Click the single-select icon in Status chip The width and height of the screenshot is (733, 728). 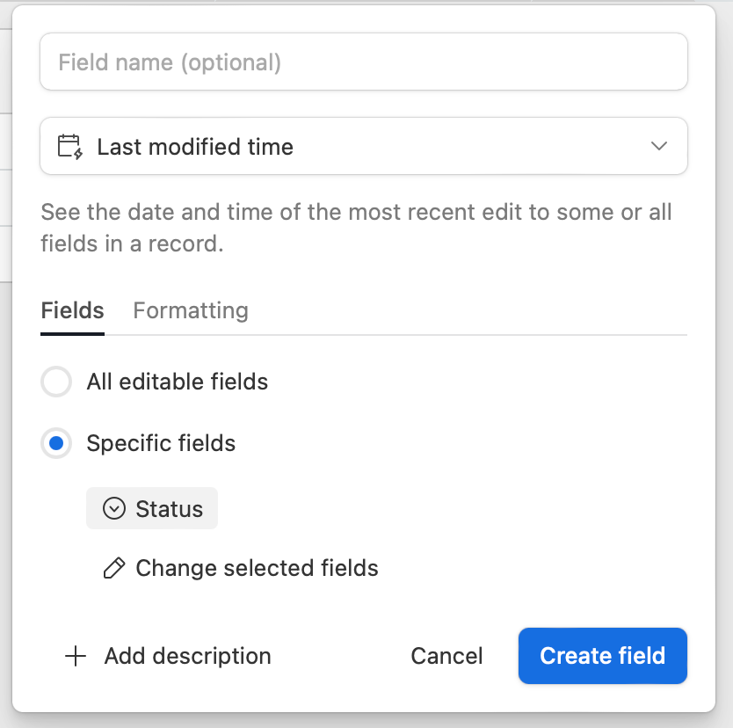(x=114, y=508)
